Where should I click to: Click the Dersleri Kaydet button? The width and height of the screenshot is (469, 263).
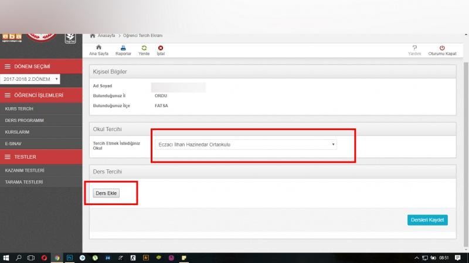click(427, 220)
